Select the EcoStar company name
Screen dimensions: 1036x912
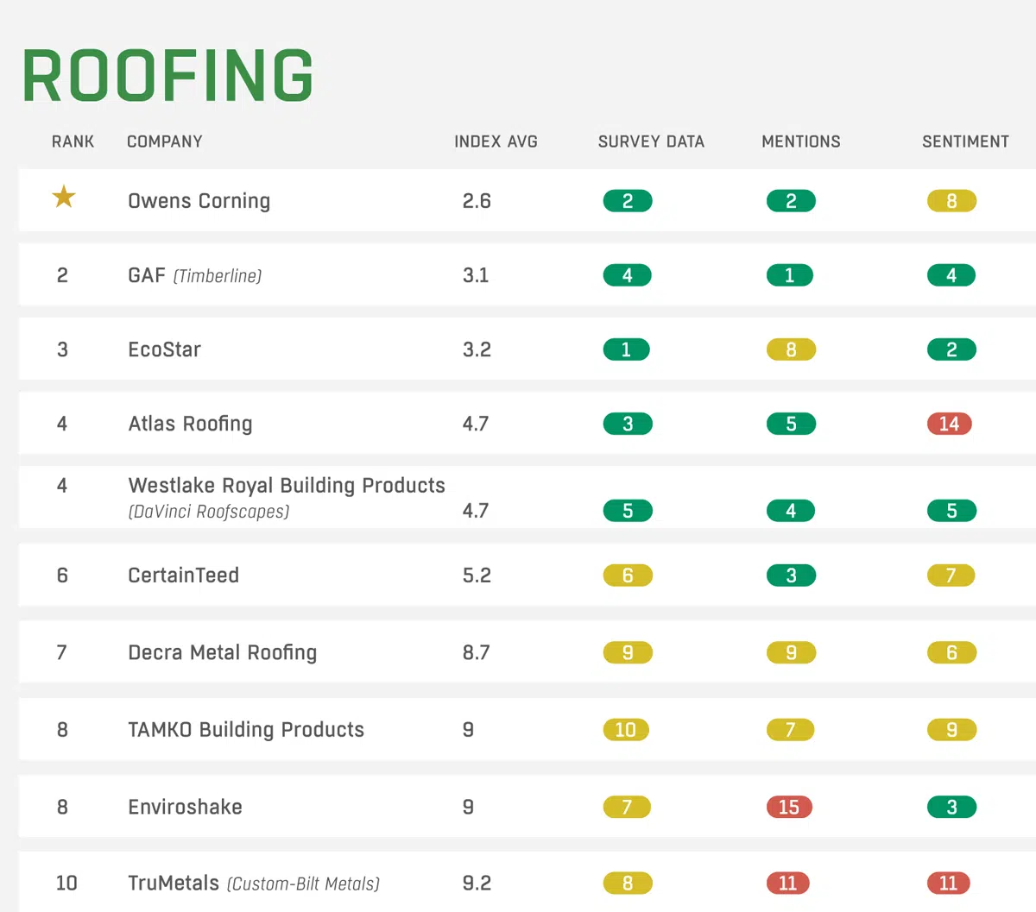[164, 349]
